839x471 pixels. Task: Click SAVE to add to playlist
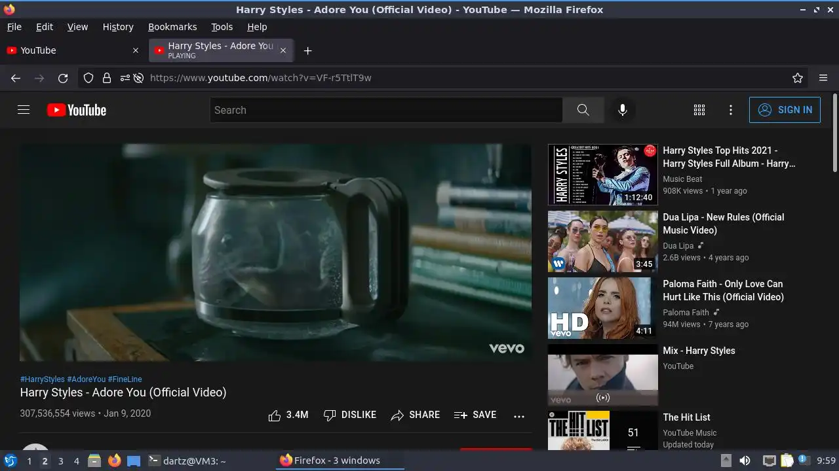(475, 415)
